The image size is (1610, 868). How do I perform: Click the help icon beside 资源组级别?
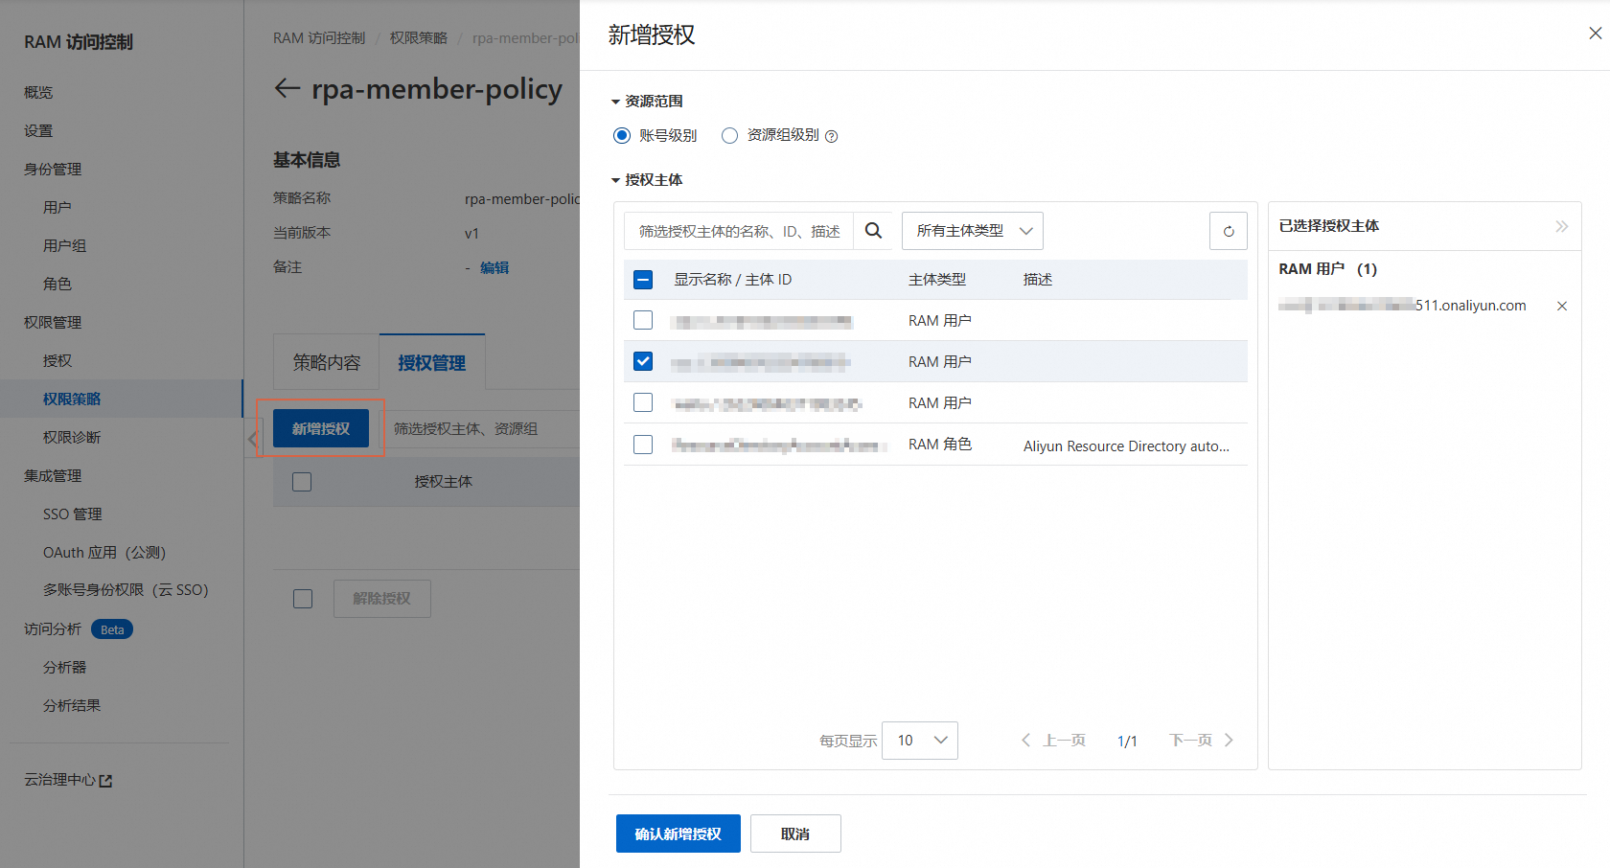[x=832, y=136]
